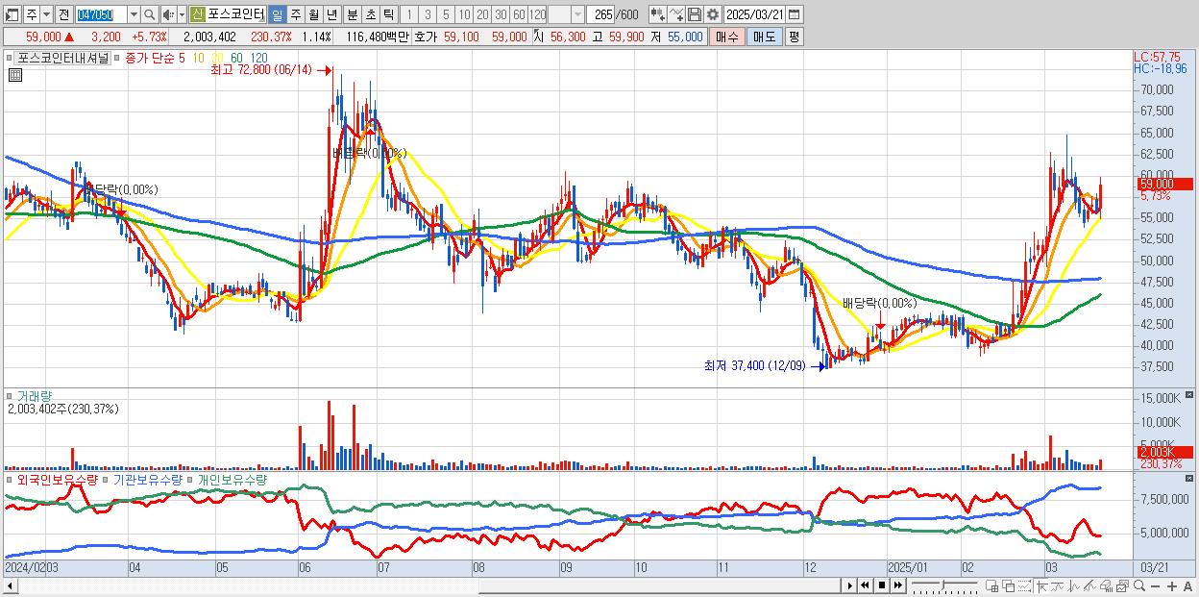
Task: Open the stock search magnifier icon
Action: click(149, 14)
